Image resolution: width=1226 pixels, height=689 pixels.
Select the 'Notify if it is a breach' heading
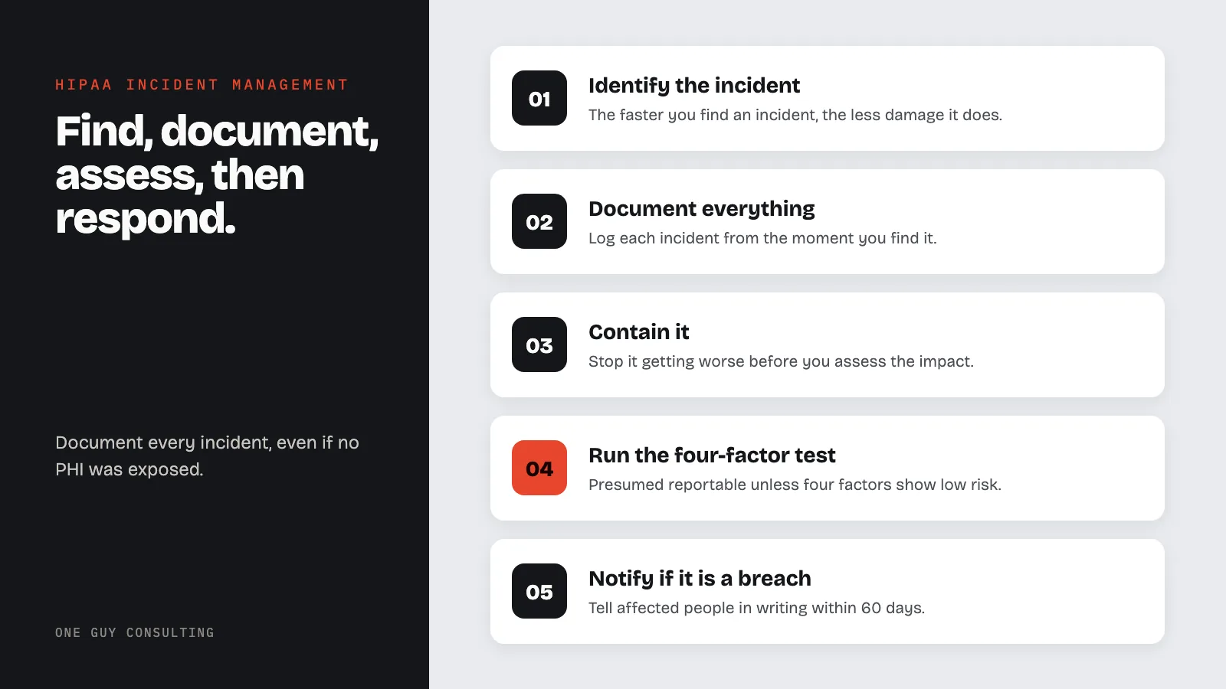(x=700, y=579)
